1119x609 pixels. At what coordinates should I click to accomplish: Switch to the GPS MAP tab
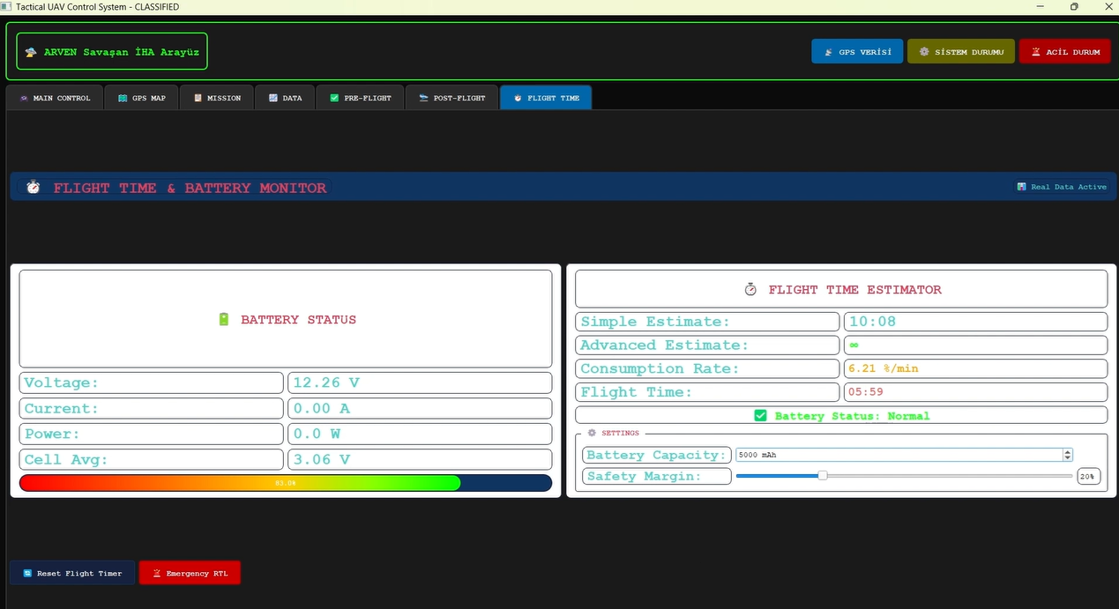pyautogui.click(x=141, y=98)
